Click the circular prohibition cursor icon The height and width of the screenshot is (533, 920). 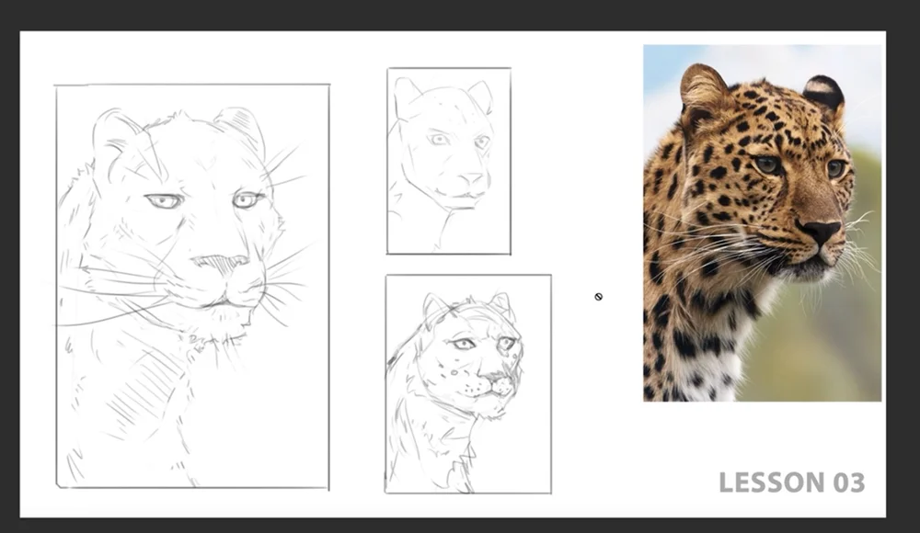pyautogui.click(x=597, y=296)
